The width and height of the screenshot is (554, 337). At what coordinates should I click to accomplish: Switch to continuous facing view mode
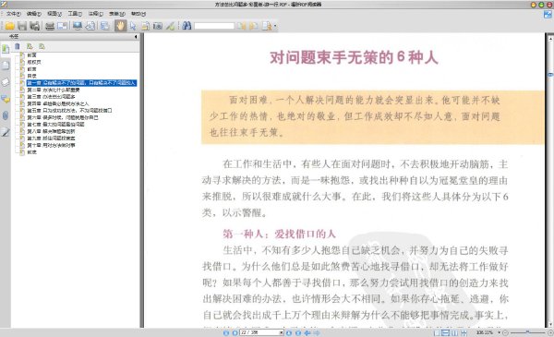pyautogui.click(x=464, y=332)
